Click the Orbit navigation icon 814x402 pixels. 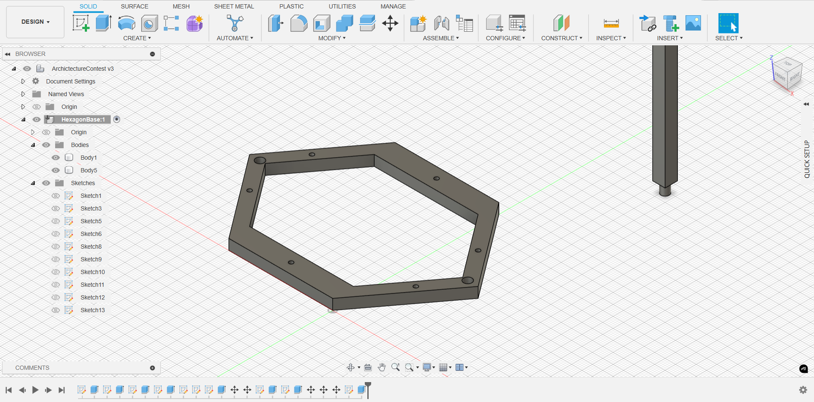[351, 367]
